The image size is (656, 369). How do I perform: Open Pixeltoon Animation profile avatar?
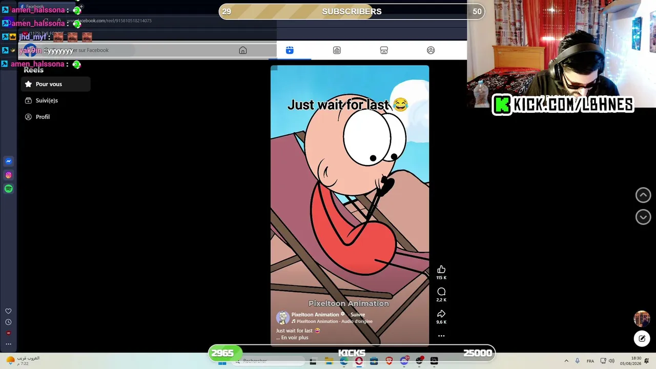[282, 318]
